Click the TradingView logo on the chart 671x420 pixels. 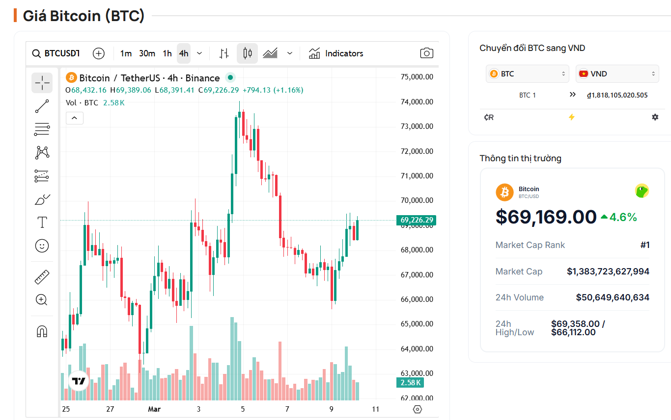78,380
